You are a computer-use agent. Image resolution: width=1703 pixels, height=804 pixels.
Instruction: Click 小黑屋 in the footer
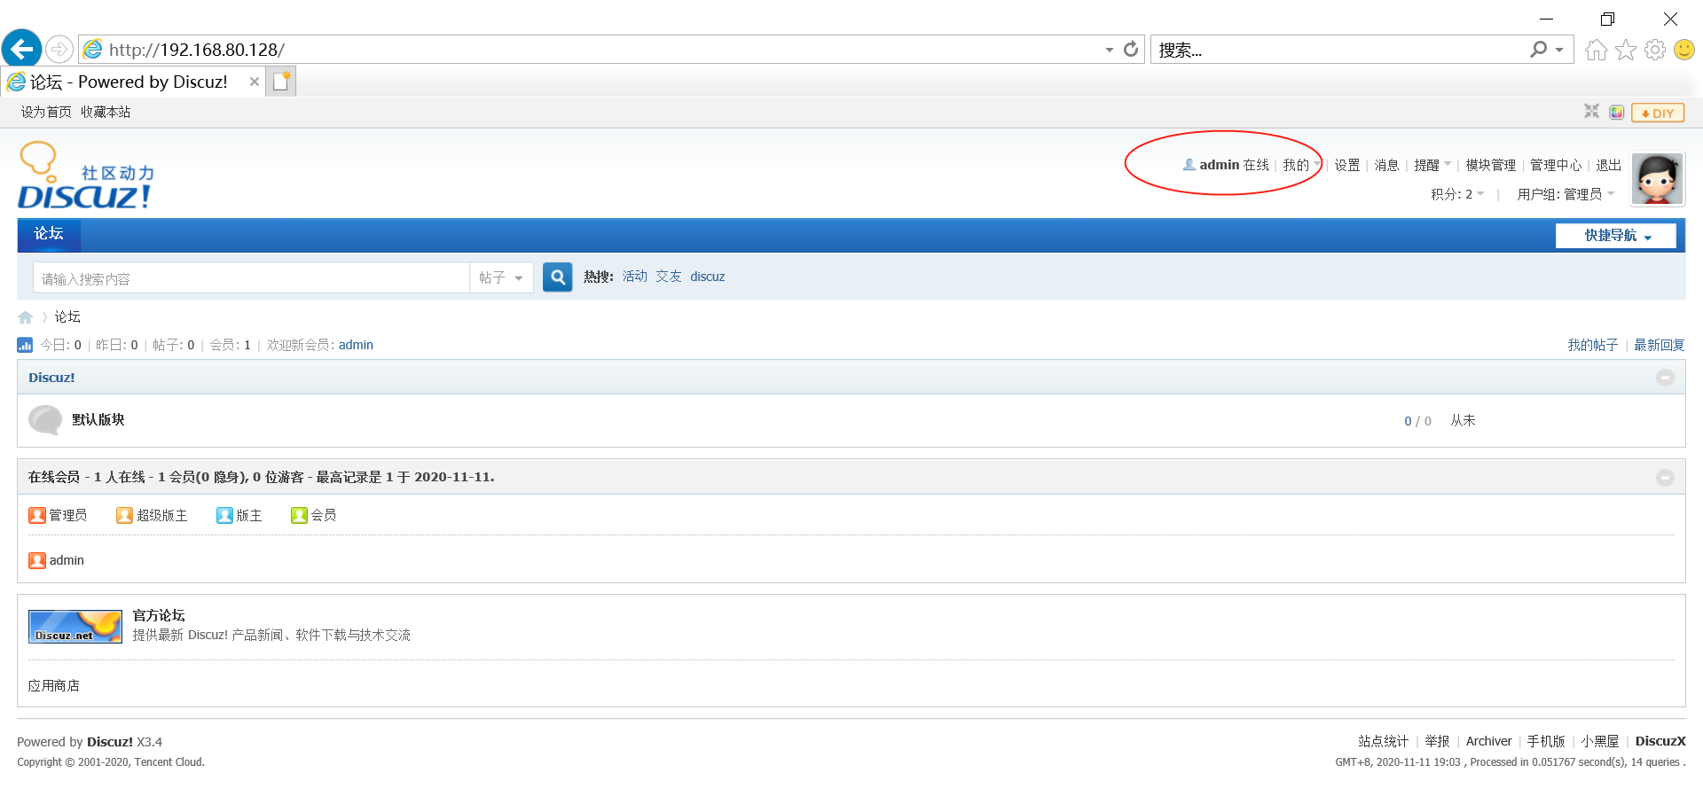1600,741
